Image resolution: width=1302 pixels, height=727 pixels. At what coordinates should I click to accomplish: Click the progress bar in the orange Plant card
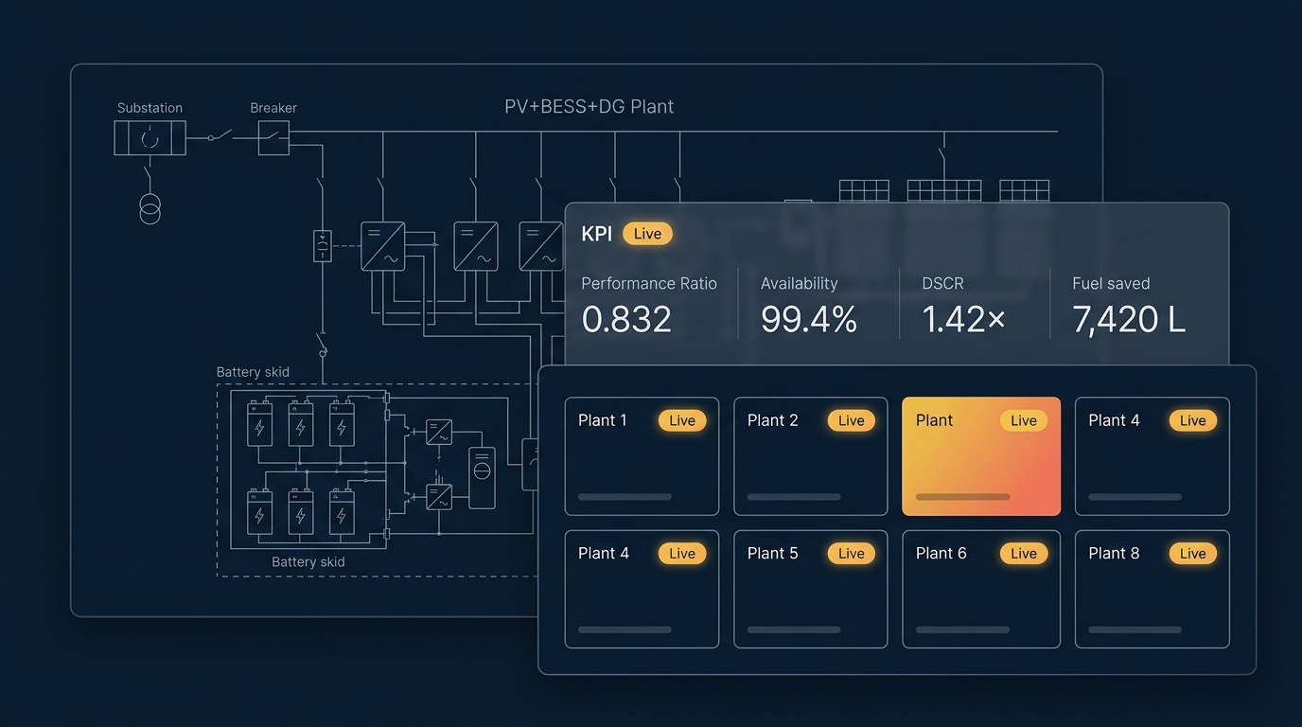(x=963, y=497)
